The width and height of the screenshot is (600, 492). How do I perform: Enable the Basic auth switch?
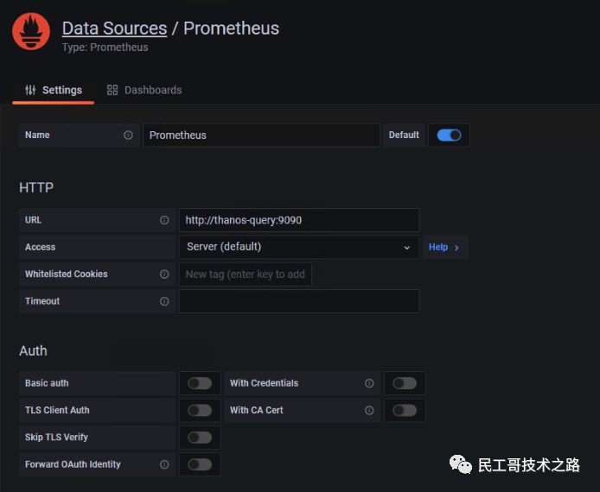[x=200, y=383]
